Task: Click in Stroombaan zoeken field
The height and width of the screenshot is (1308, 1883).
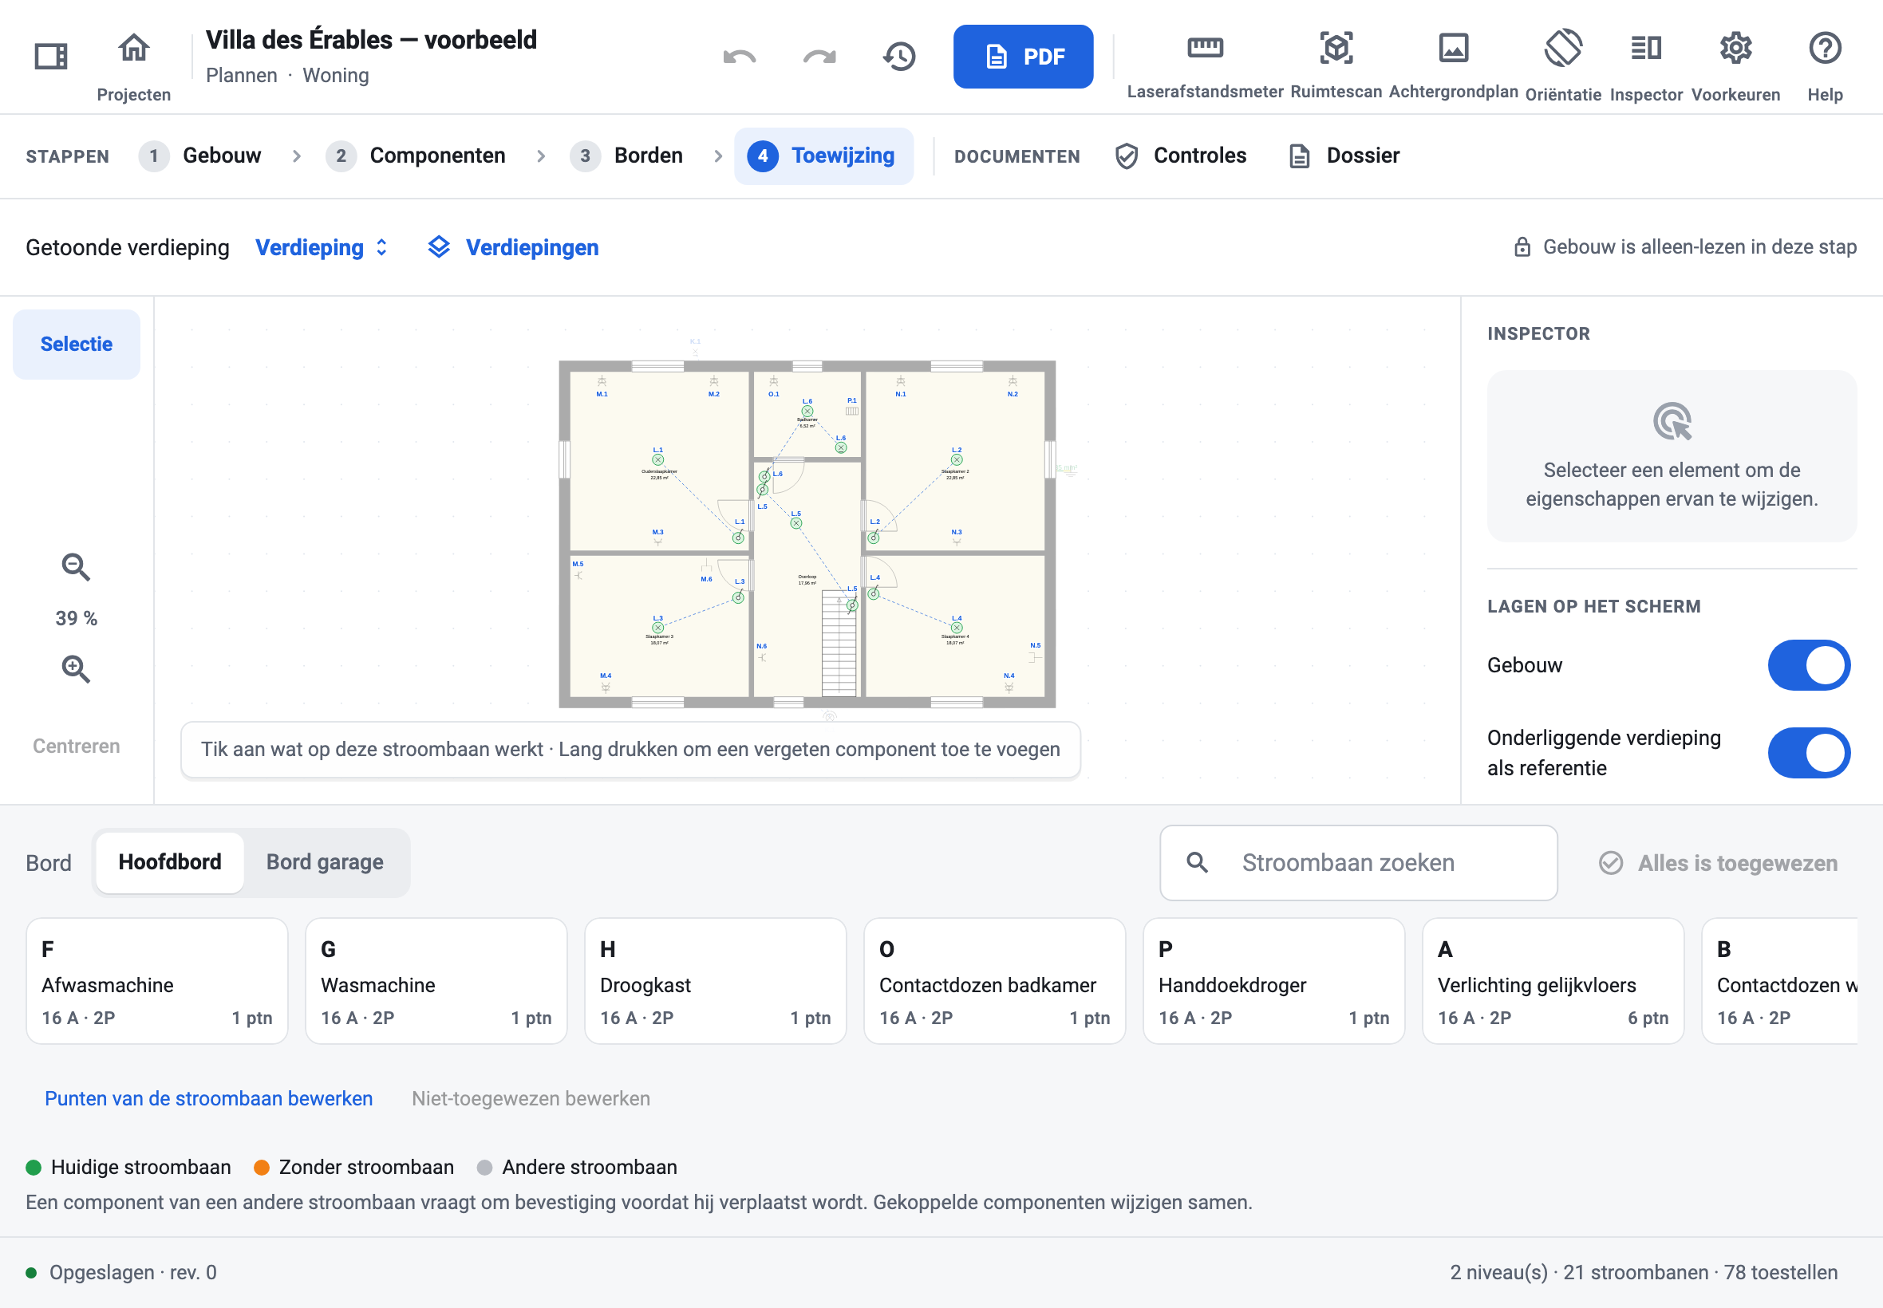Action: pos(1358,862)
